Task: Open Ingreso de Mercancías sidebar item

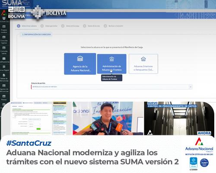Action: point(4,88)
